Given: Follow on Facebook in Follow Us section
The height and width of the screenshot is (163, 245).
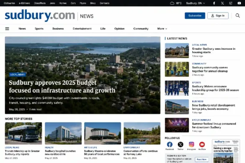Looking at the screenshot, I should tap(170, 145).
